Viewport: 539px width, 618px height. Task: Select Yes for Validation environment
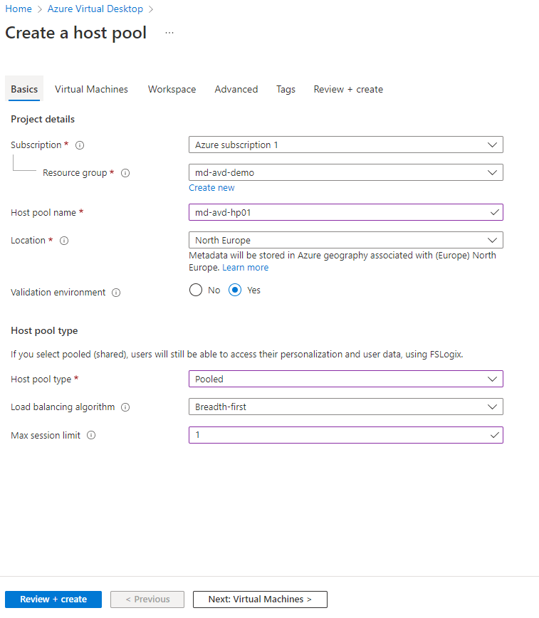(x=236, y=290)
